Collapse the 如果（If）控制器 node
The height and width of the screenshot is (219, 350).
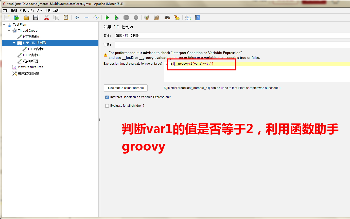click(14, 43)
